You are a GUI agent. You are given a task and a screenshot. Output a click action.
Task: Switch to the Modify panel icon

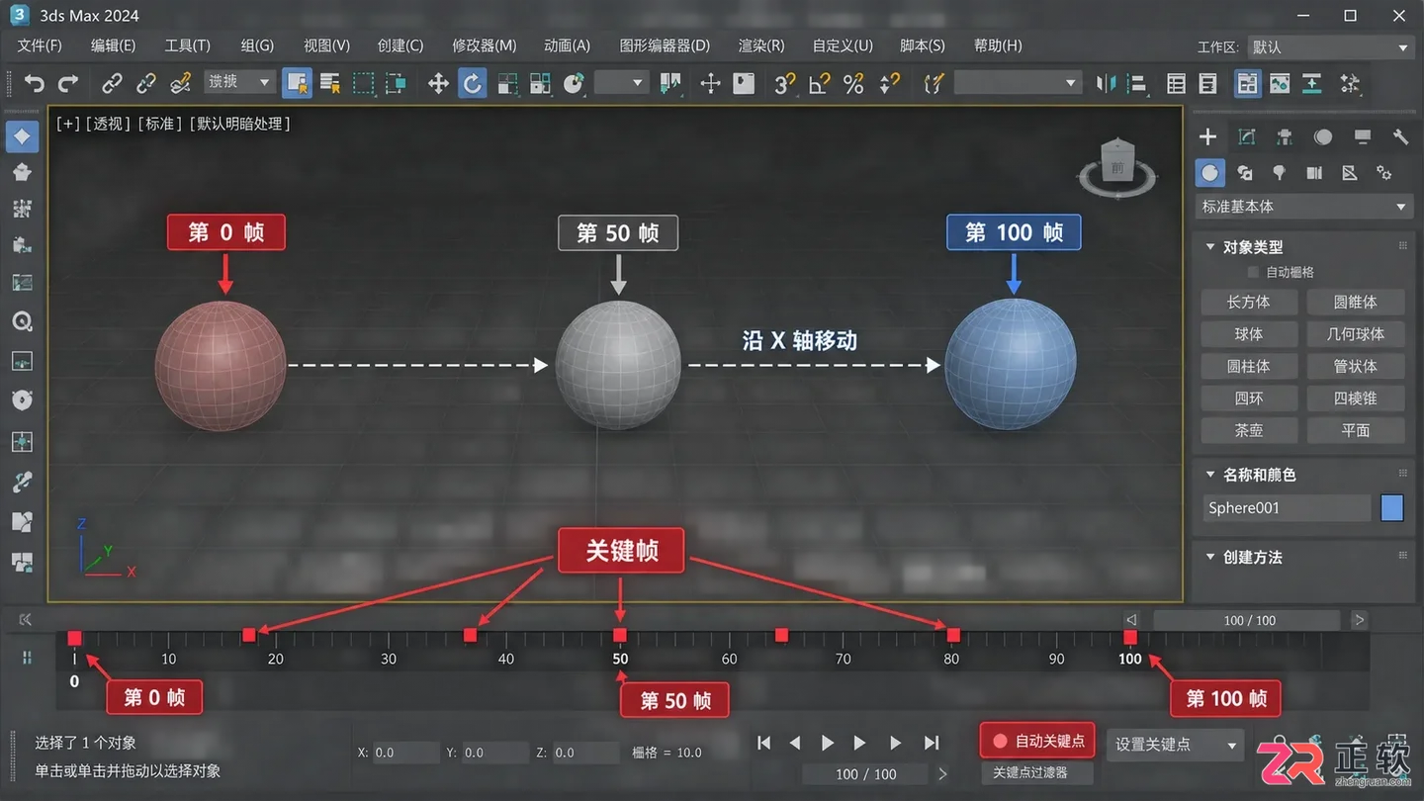(1247, 136)
